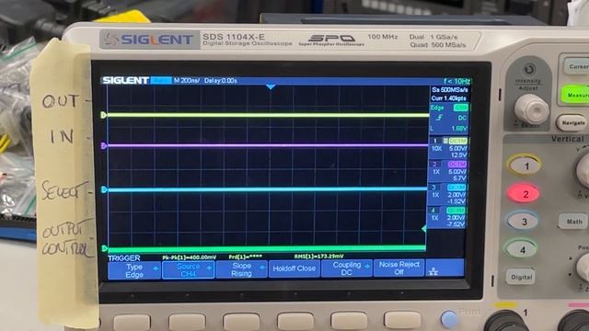The image size is (589, 331).
Task: Push the softkey below Coupling DC
Action: 349,321
